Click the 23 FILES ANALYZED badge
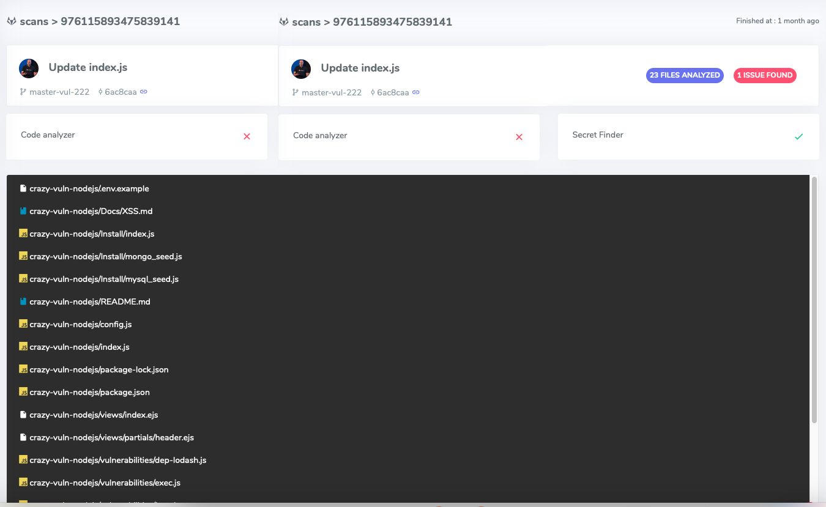 pyautogui.click(x=685, y=75)
